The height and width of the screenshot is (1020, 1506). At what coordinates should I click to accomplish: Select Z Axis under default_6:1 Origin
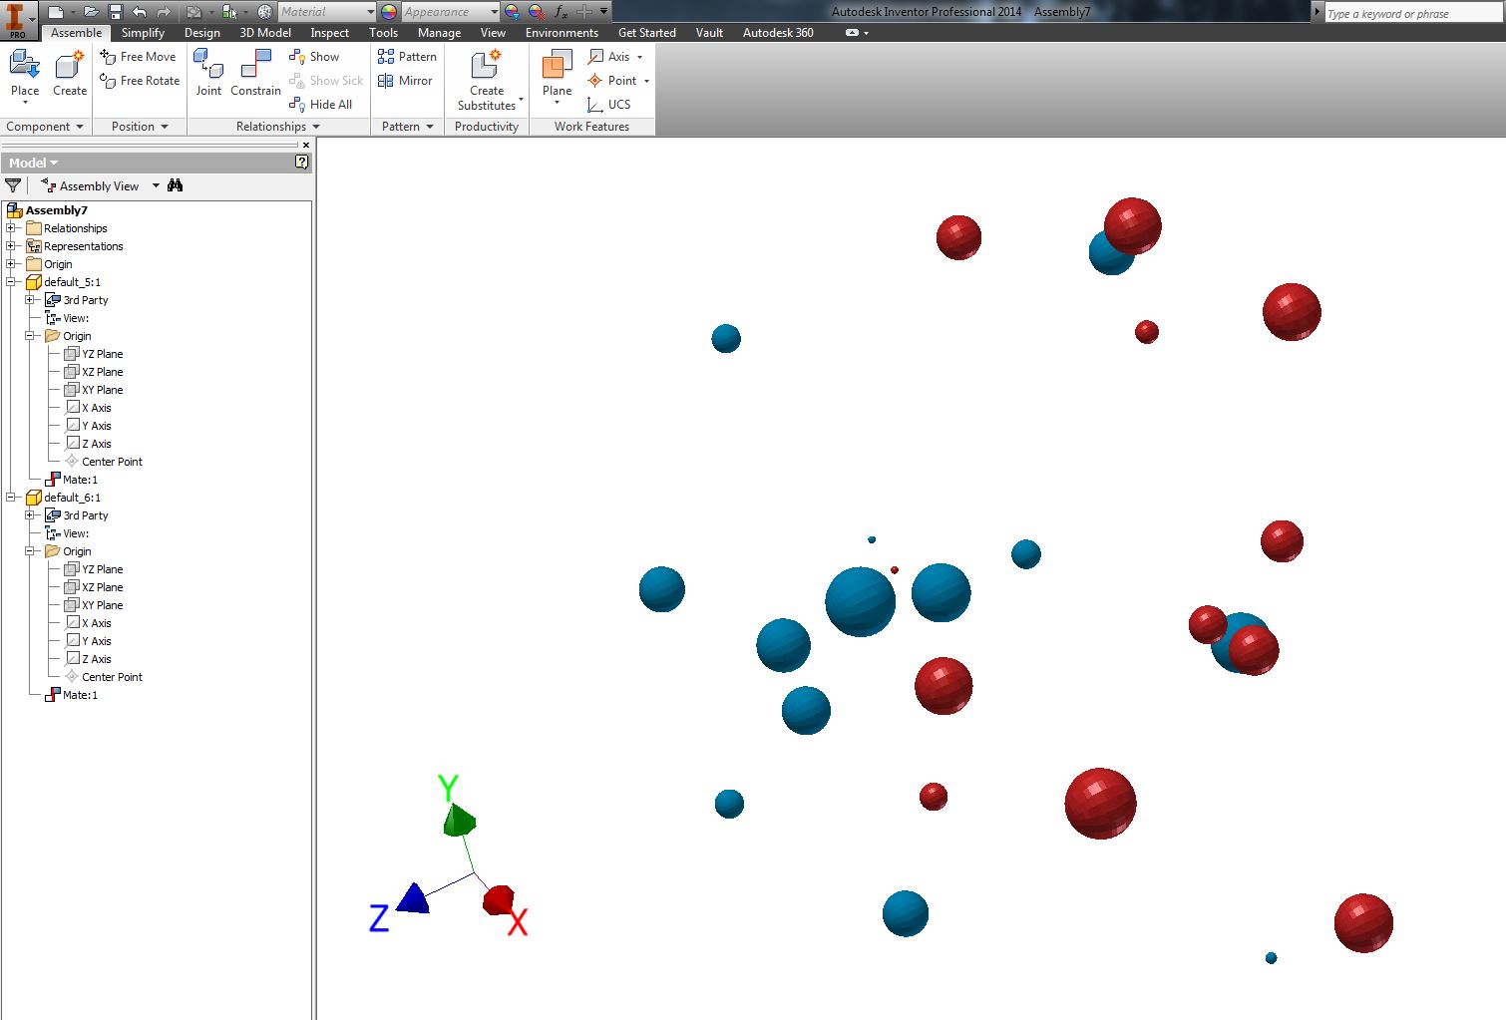click(x=88, y=659)
